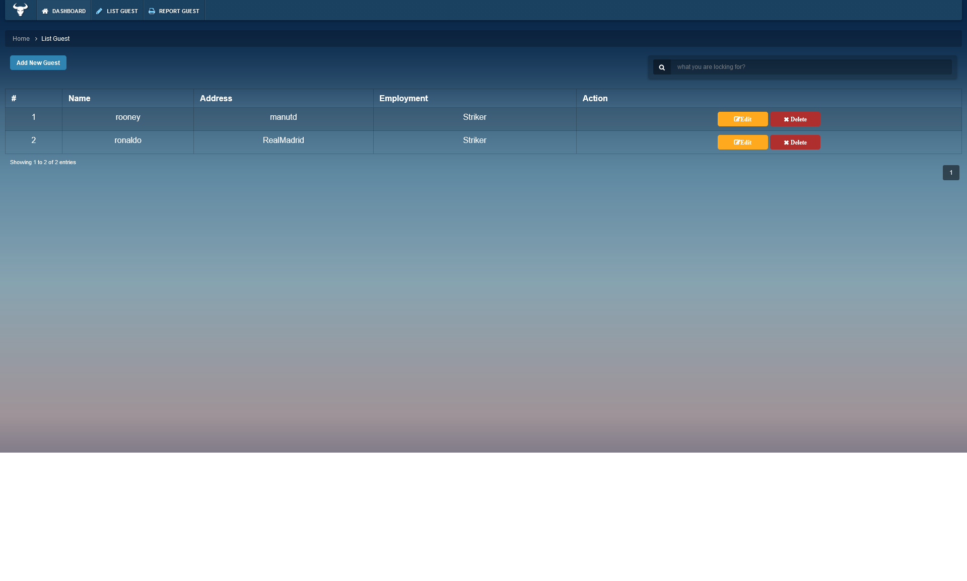Click the List Guest pencil icon
The height and width of the screenshot is (581, 967).
(x=99, y=11)
